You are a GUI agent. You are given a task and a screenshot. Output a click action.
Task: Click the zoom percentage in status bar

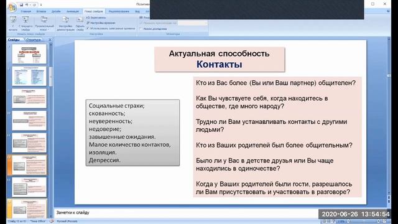[341, 222]
